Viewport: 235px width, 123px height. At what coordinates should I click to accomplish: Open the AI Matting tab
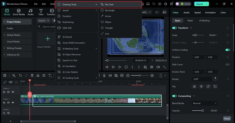[x=204, y=20]
